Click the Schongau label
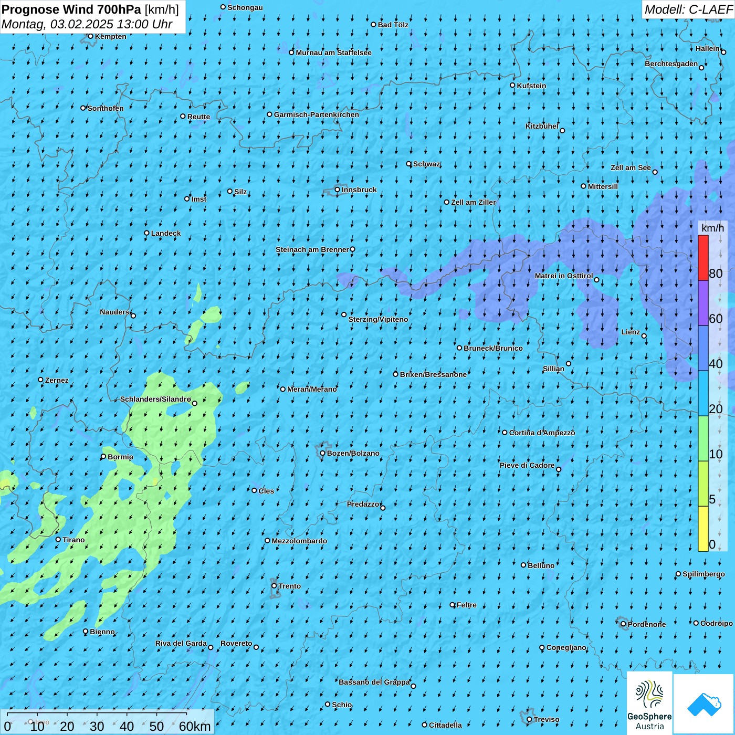735x735 pixels. 245,7
